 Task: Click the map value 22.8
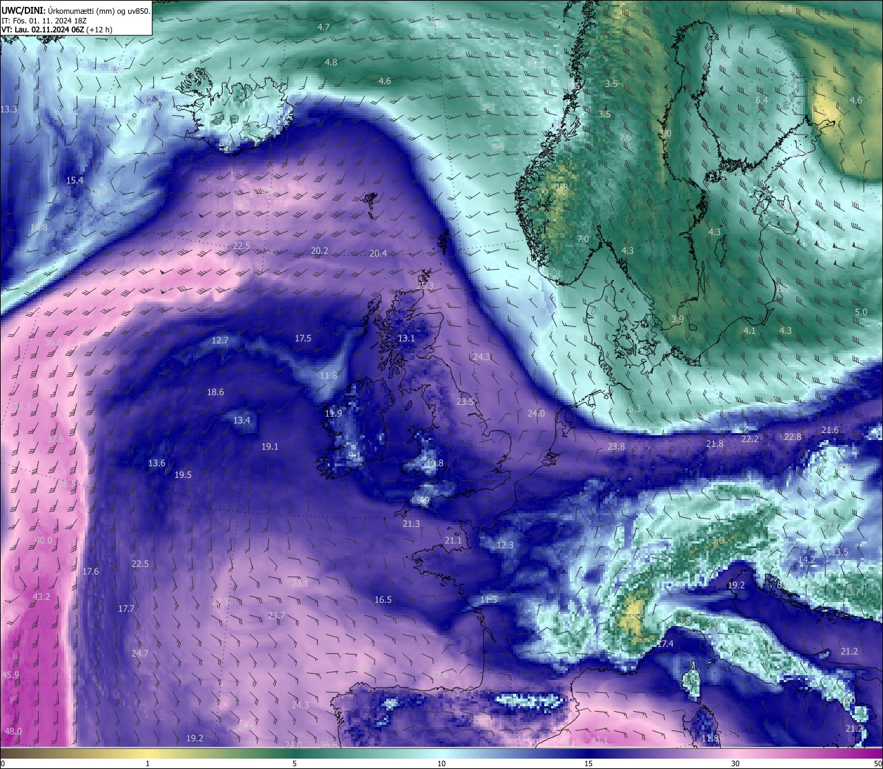pos(793,437)
